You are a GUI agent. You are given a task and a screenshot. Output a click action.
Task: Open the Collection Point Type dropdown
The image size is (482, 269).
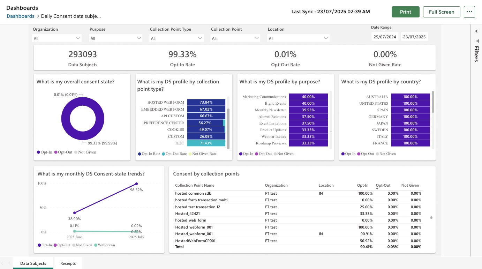point(176,38)
